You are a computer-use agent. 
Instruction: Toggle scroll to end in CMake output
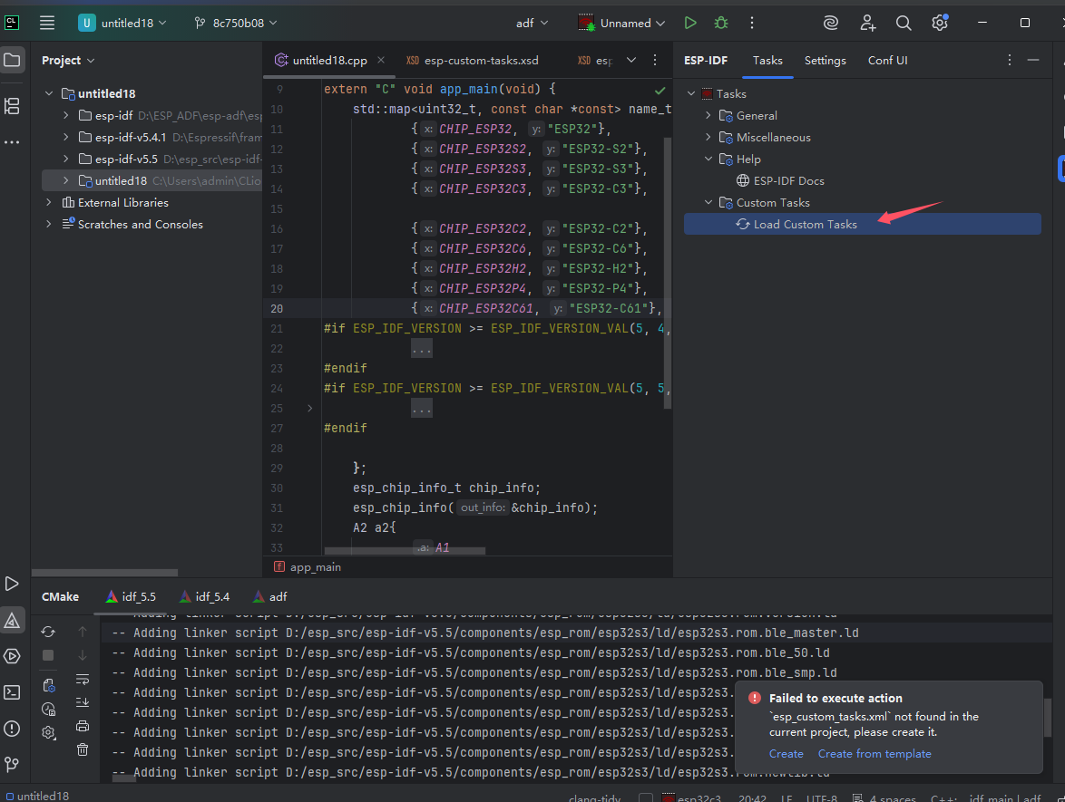click(x=83, y=702)
